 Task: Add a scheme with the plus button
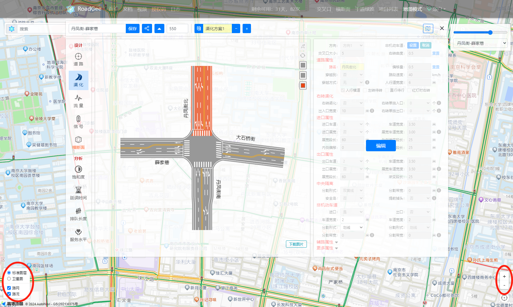pos(247,29)
